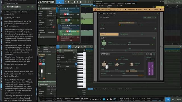Screen dimensions: 182x102
Task: Open the MSUBLAB menu icon
Action: click(155, 18)
